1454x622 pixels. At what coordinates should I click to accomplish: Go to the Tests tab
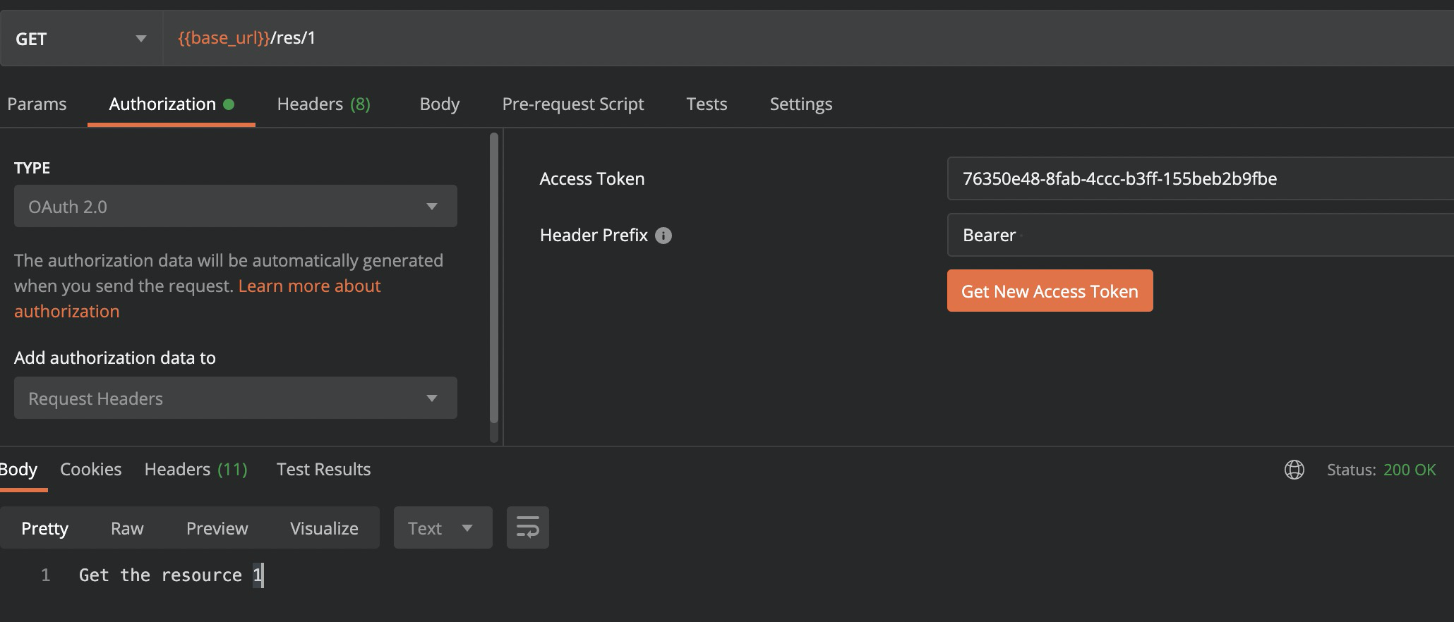706,104
